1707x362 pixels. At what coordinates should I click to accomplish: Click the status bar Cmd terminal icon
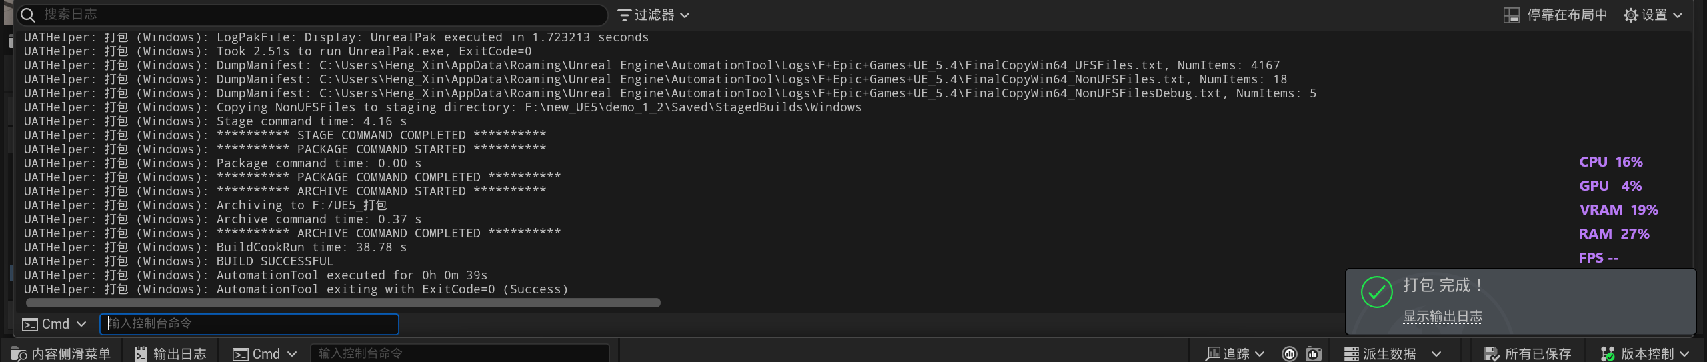coord(240,354)
